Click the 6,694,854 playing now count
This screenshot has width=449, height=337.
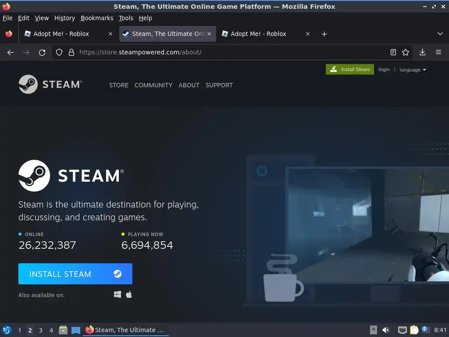pos(147,245)
